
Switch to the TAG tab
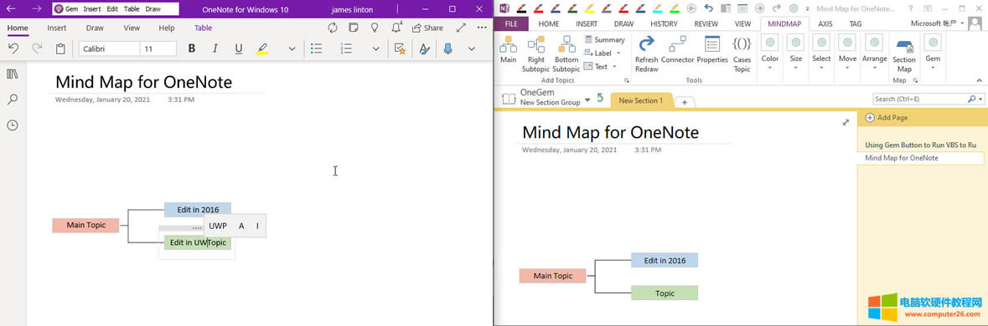[856, 24]
